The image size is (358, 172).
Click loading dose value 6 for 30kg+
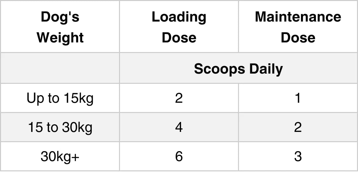tap(179, 156)
